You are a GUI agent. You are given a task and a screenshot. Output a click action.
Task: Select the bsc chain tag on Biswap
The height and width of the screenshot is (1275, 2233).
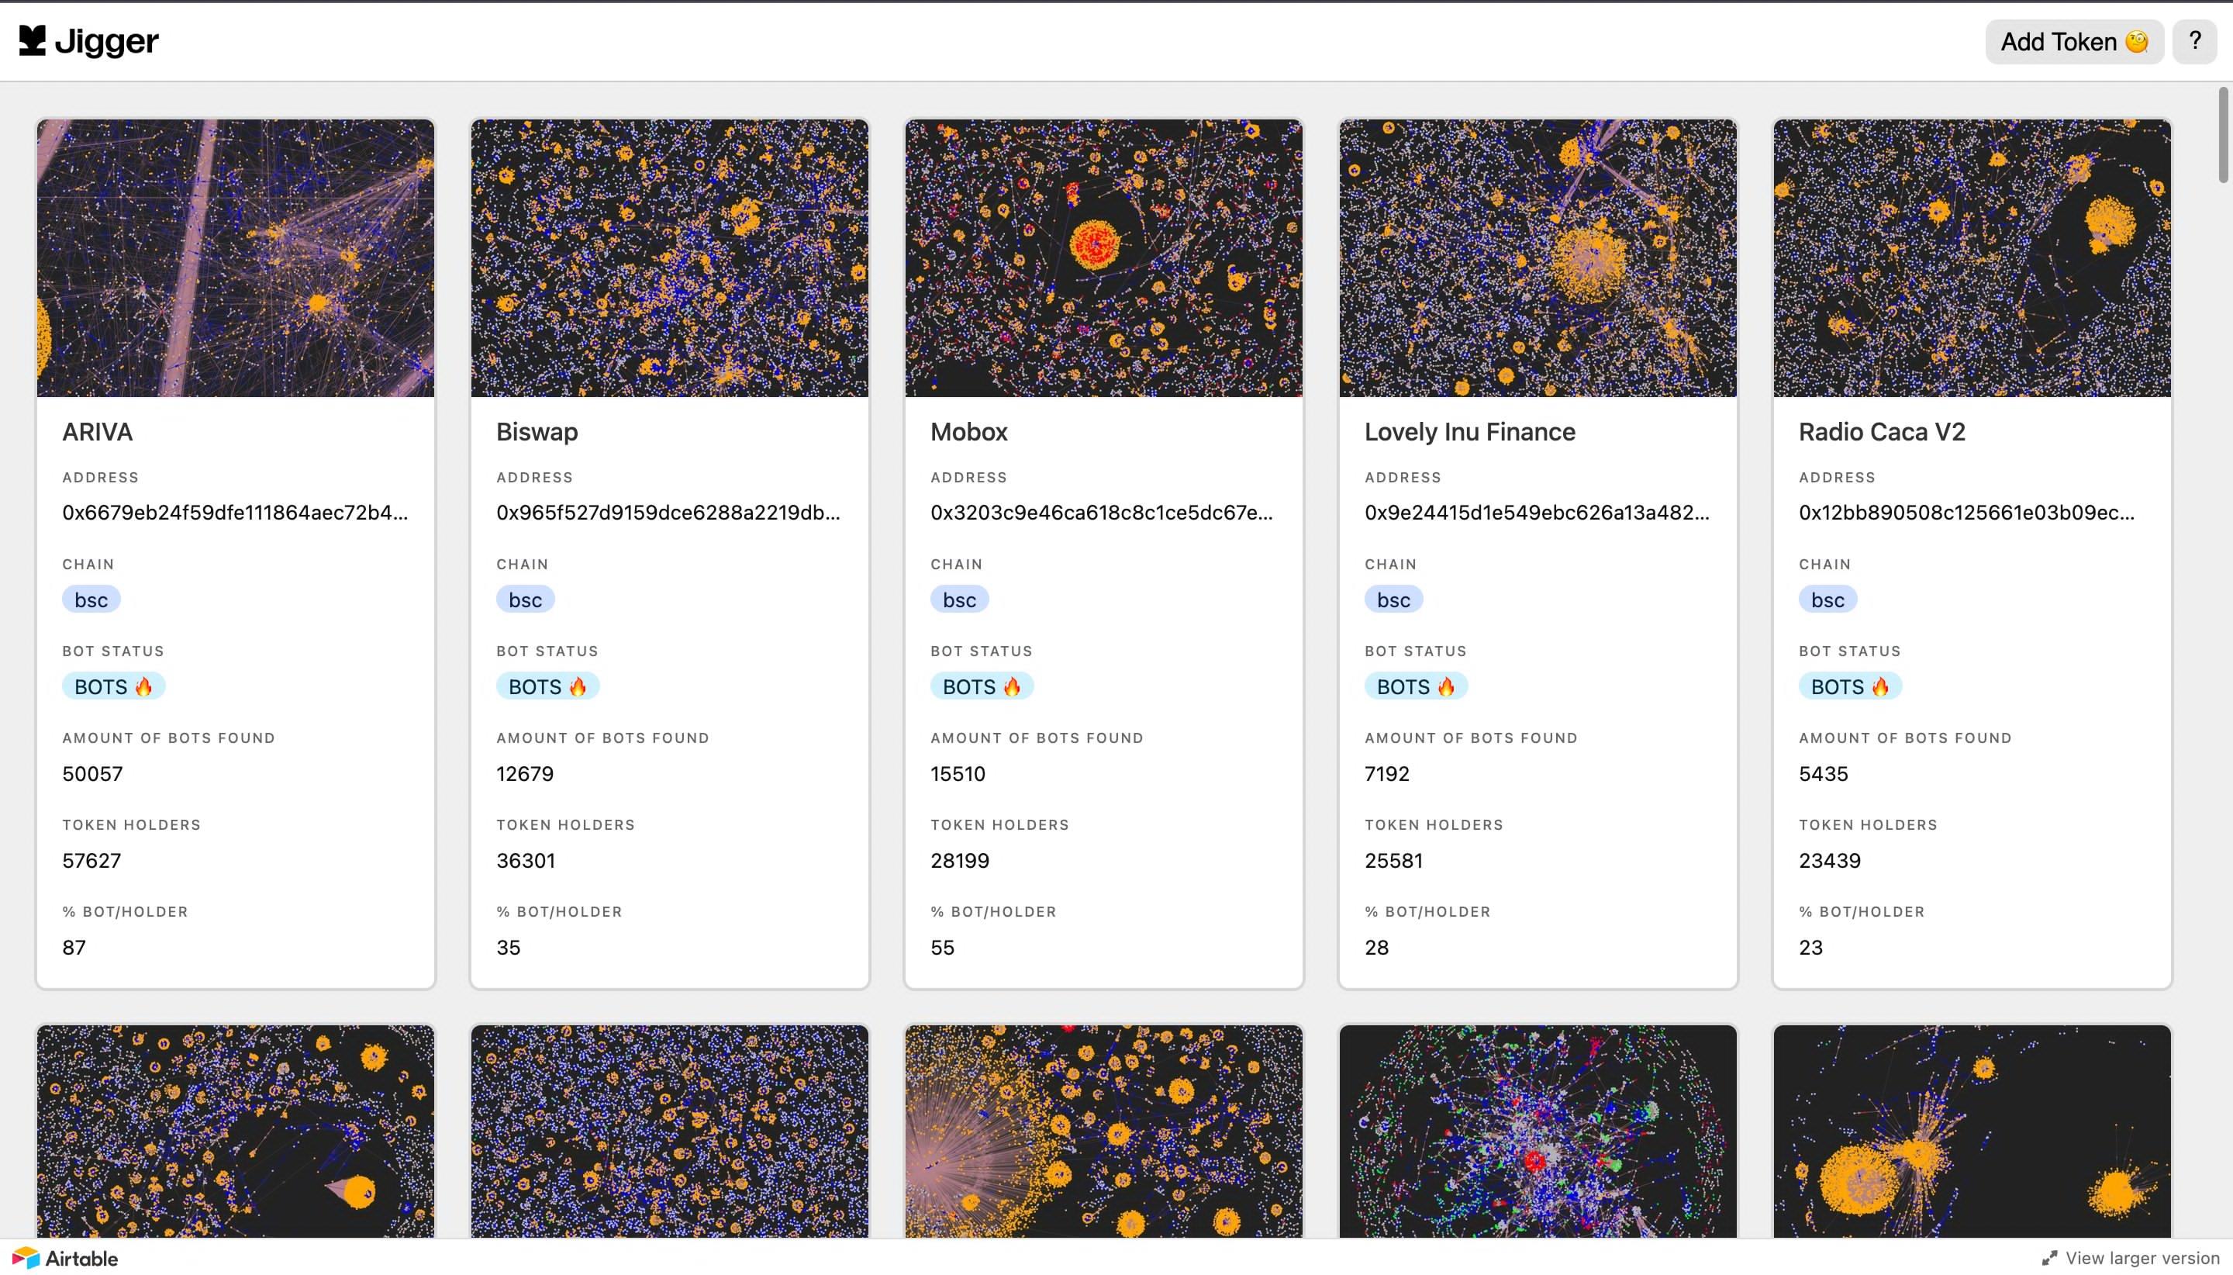525,599
